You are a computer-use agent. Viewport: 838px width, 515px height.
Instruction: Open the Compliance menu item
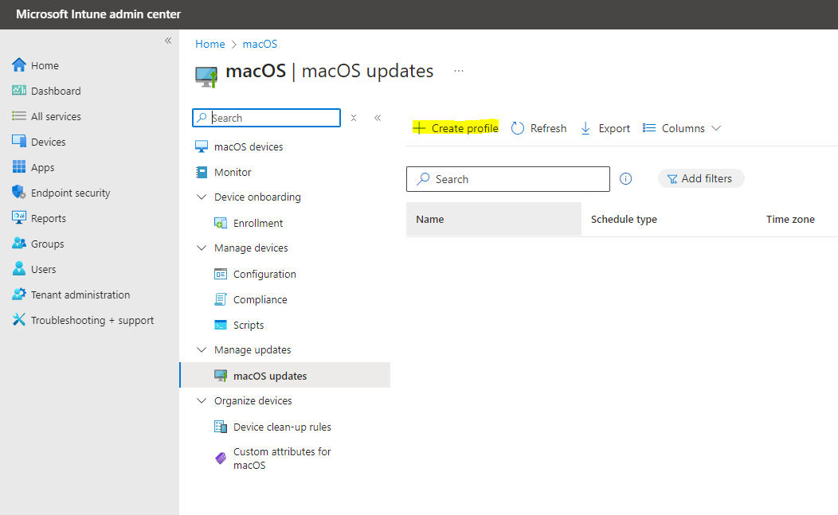click(x=260, y=300)
